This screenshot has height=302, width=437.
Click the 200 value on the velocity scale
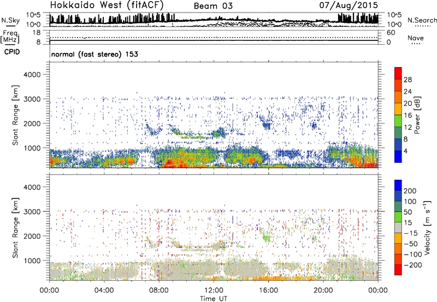(410, 191)
